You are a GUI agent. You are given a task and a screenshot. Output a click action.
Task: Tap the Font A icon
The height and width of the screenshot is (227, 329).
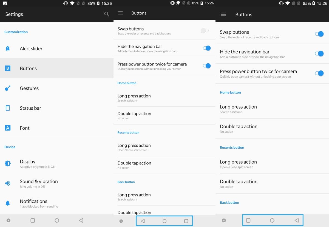tap(8, 128)
